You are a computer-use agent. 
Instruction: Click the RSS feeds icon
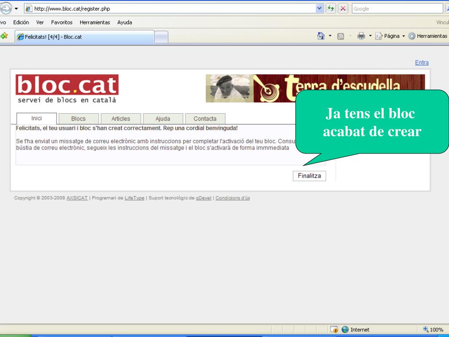point(340,36)
